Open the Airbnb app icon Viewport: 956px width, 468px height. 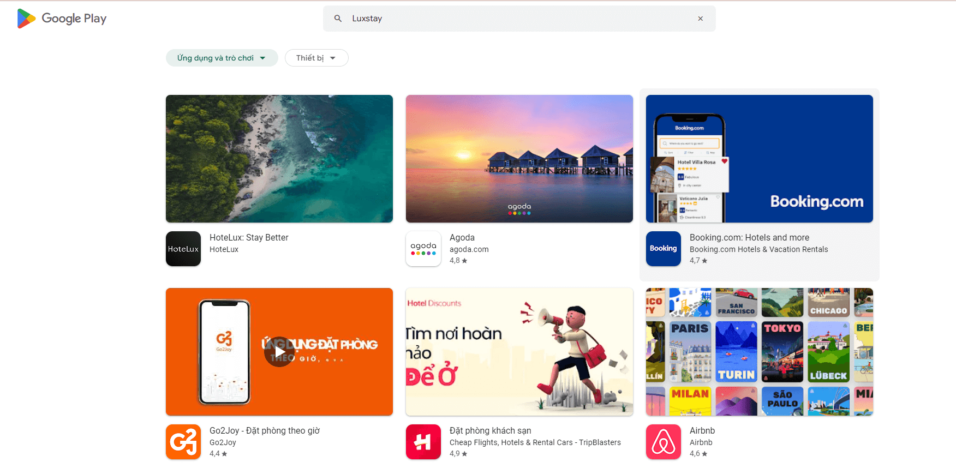664,442
